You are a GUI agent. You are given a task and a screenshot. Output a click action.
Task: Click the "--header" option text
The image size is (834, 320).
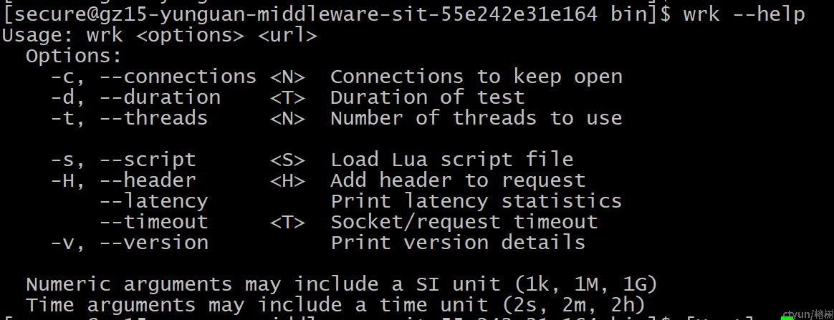[148, 180]
